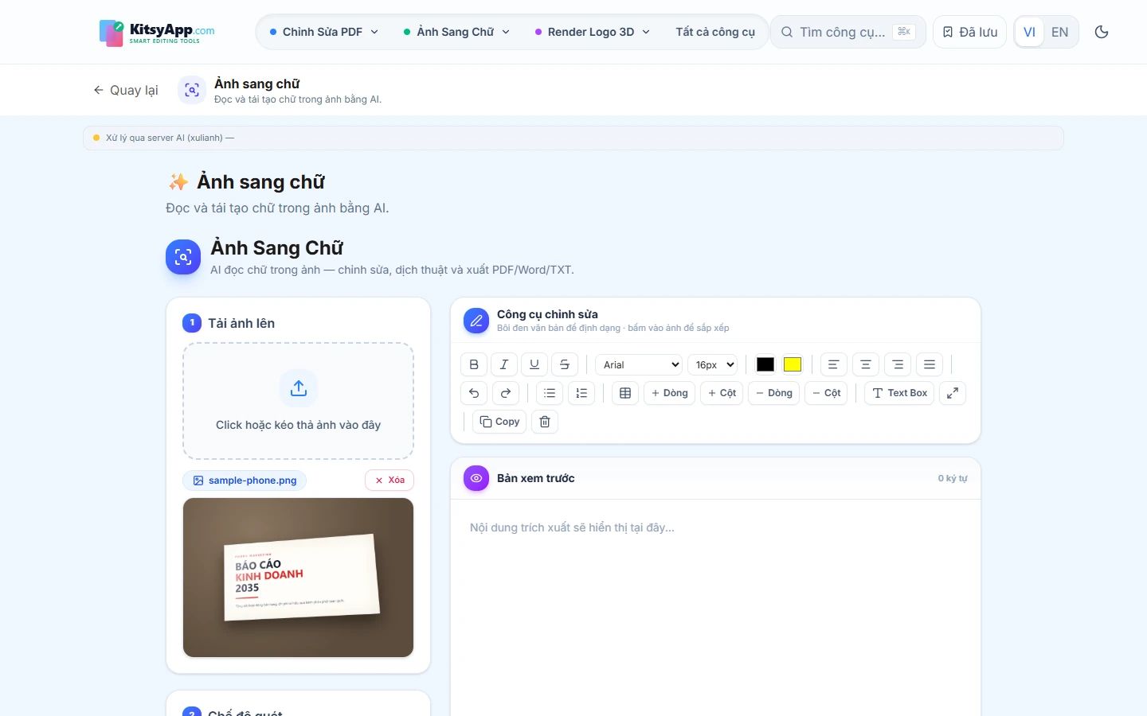
Task: Insert a Text Box
Action: [899, 393]
